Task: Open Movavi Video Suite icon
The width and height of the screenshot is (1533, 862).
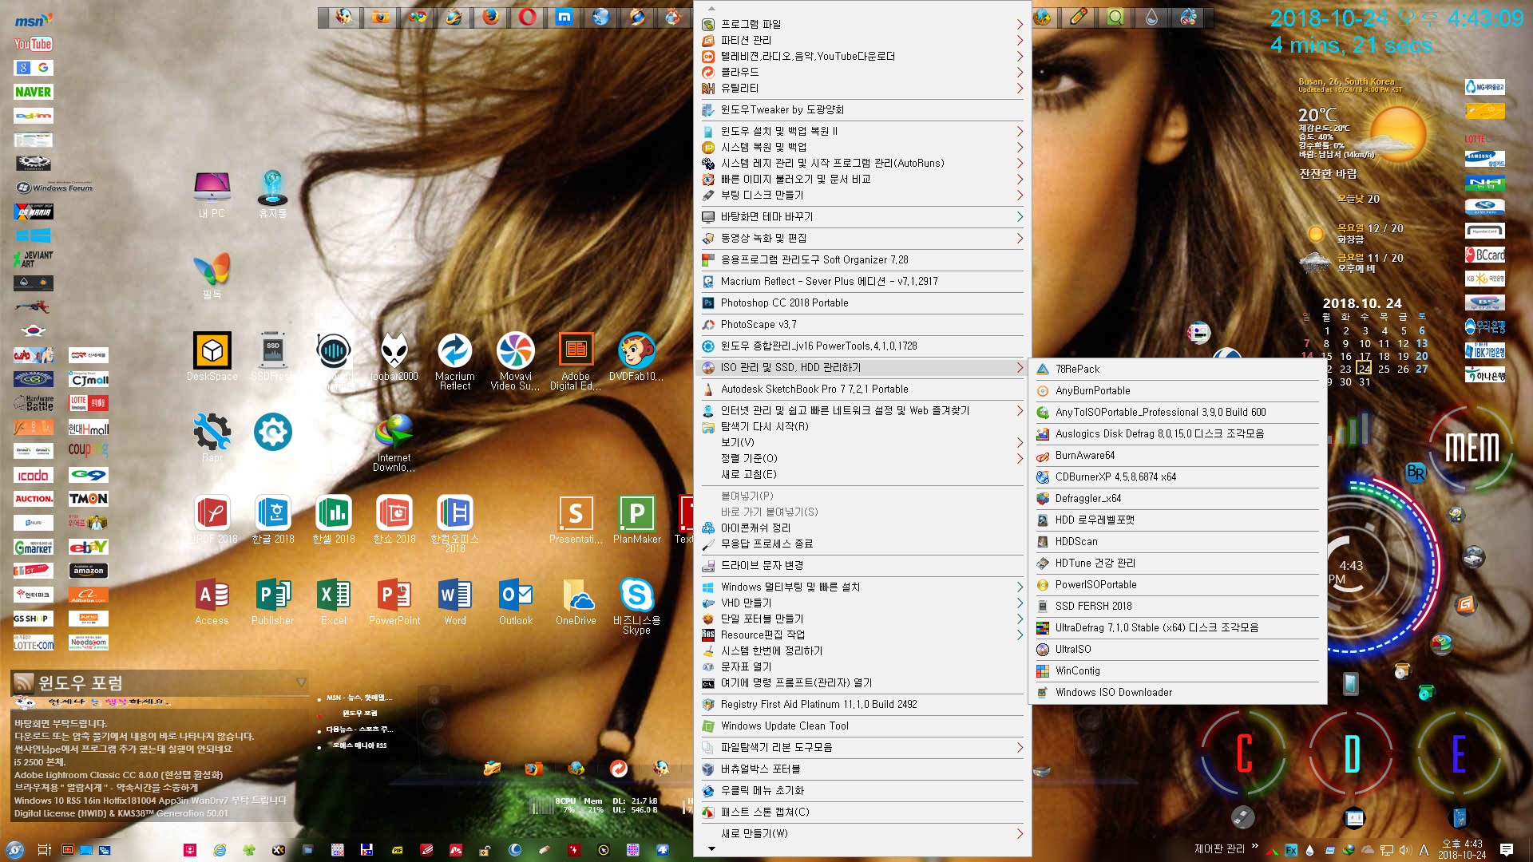Action: pyautogui.click(x=516, y=361)
